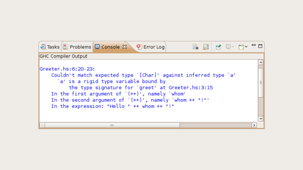This screenshot has height=170, width=303.
Task: Switch to the Problems tab
Action: [77, 47]
